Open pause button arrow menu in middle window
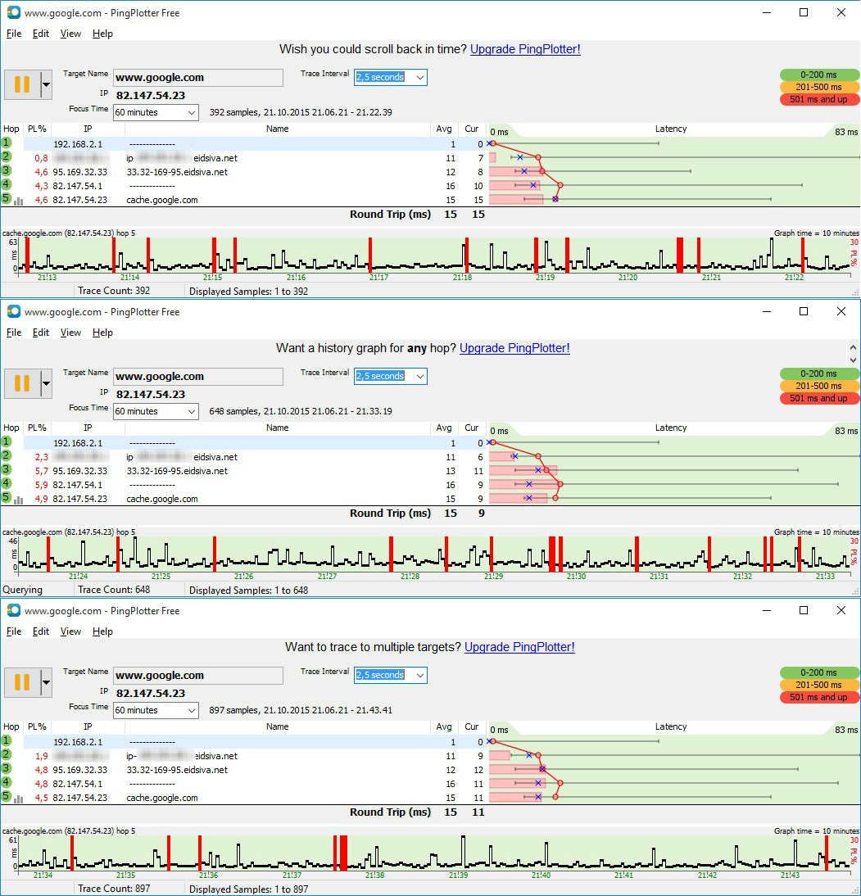The image size is (861, 896). click(47, 383)
